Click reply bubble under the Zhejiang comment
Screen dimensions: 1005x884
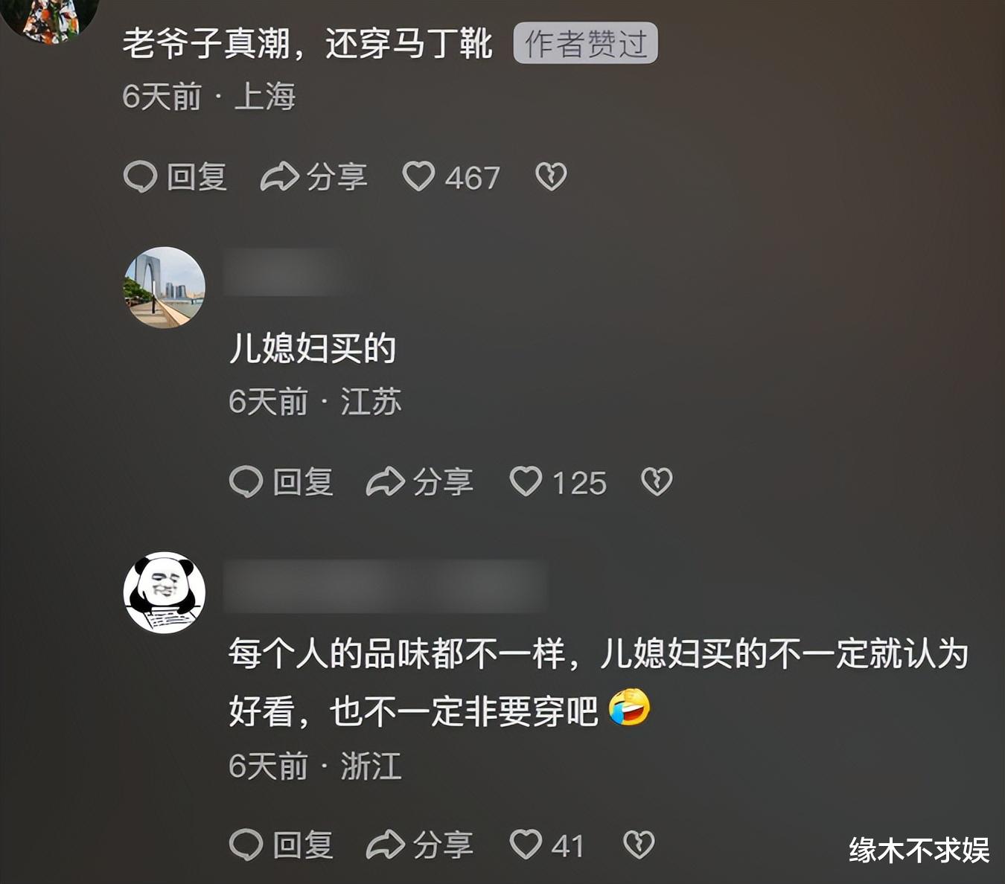pos(246,845)
